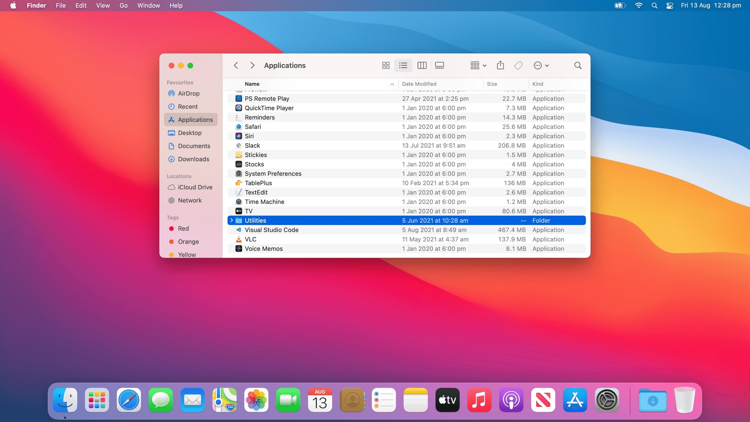750x422 pixels.
Task: Sort by the Kind column header
Action: point(538,84)
